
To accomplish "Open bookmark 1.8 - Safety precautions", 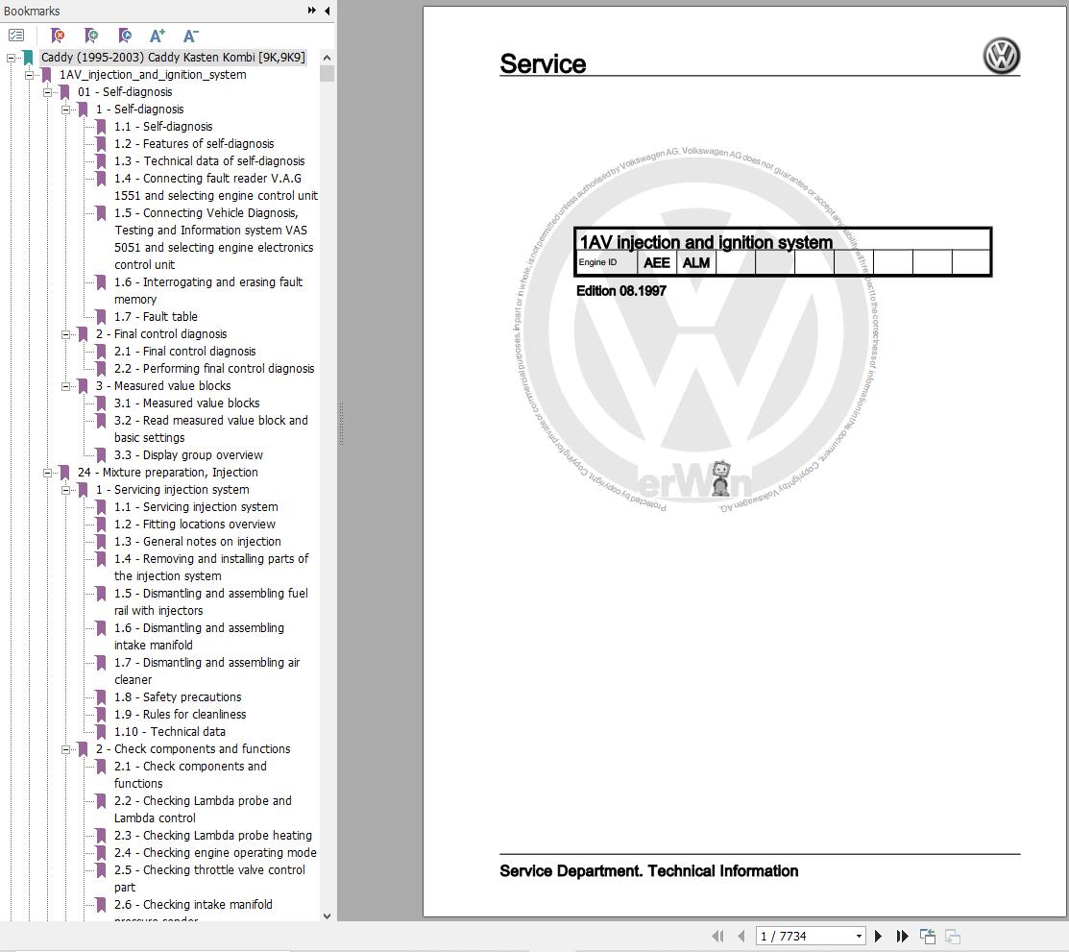I will 178,697.
